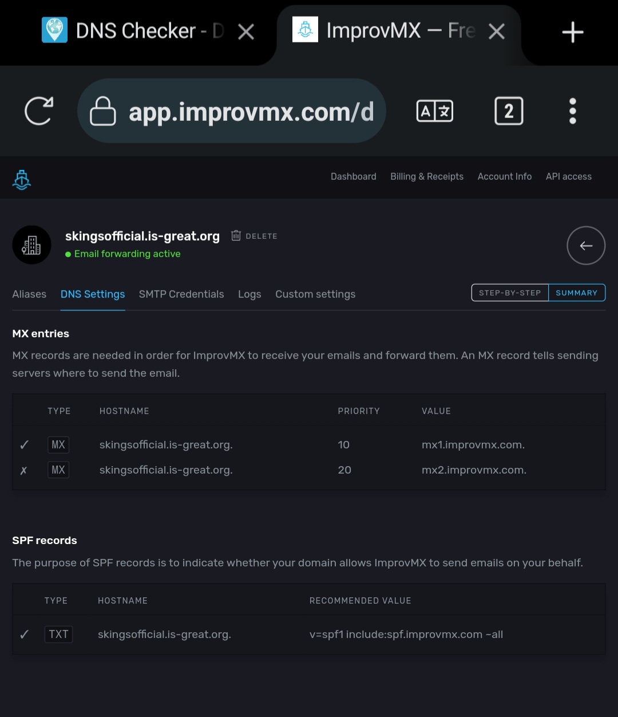Open Custom settings tab
The width and height of the screenshot is (618, 717).
coord(315,294)
